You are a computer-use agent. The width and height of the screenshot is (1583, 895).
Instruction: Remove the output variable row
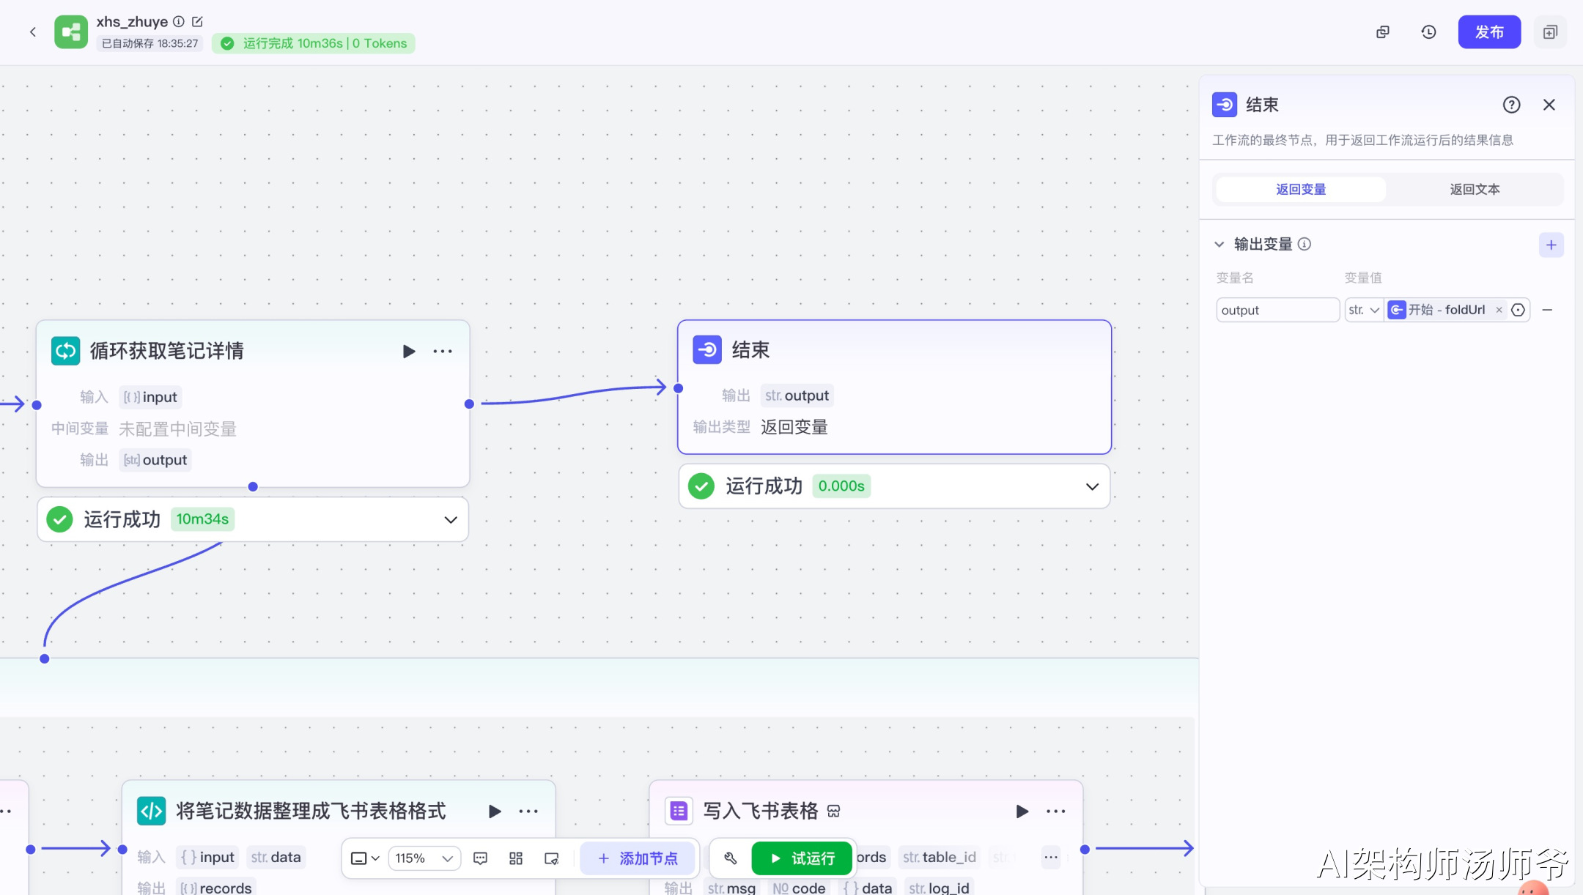[1547, 311]
